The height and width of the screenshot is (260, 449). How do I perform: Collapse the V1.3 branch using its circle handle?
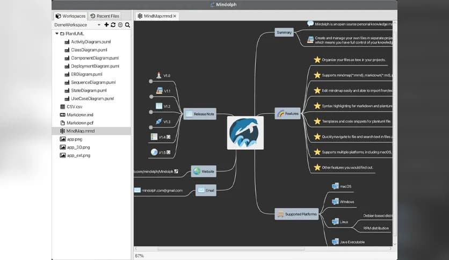tap(151, 127)
